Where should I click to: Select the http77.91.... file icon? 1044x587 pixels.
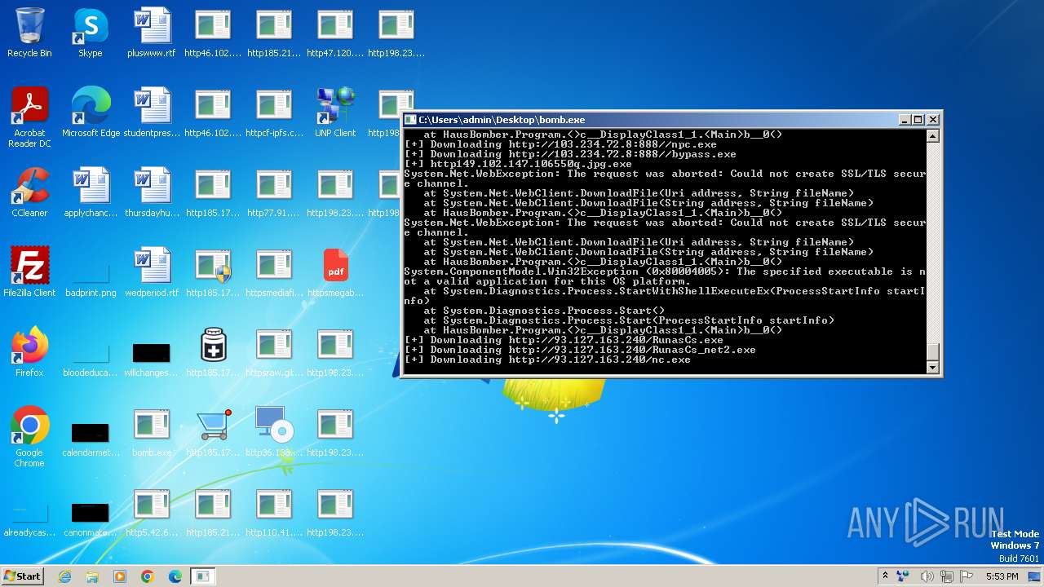click(274, 193)
